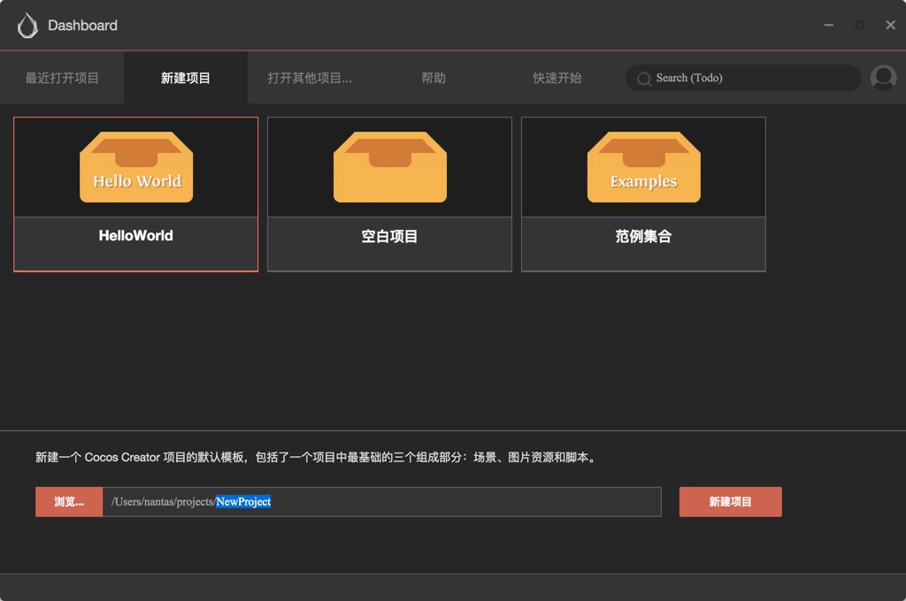Click the orange folder icon above 空白项目
Image resolution: width=906 pixels, height=601 pixels.
(x=389, y=166)
